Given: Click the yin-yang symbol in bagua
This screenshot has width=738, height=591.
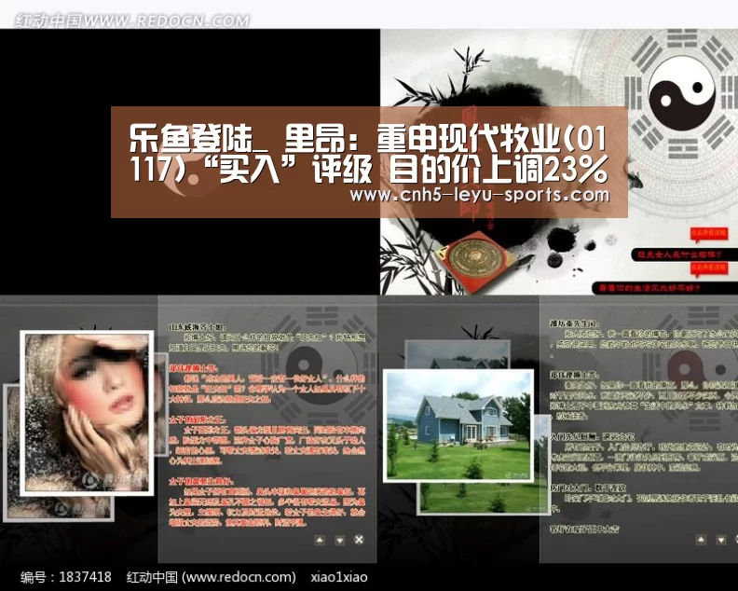Looking at the screenshot, I should pos(682,93).
